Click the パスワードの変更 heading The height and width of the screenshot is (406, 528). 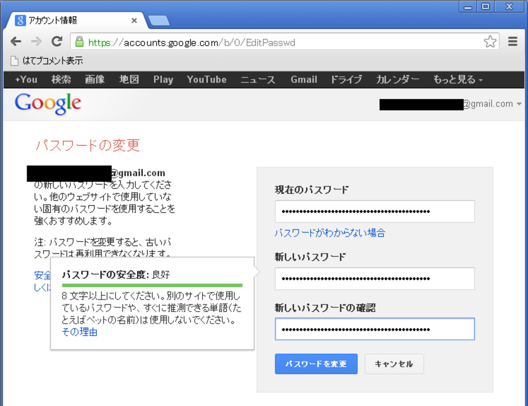[x=88, y=145]
